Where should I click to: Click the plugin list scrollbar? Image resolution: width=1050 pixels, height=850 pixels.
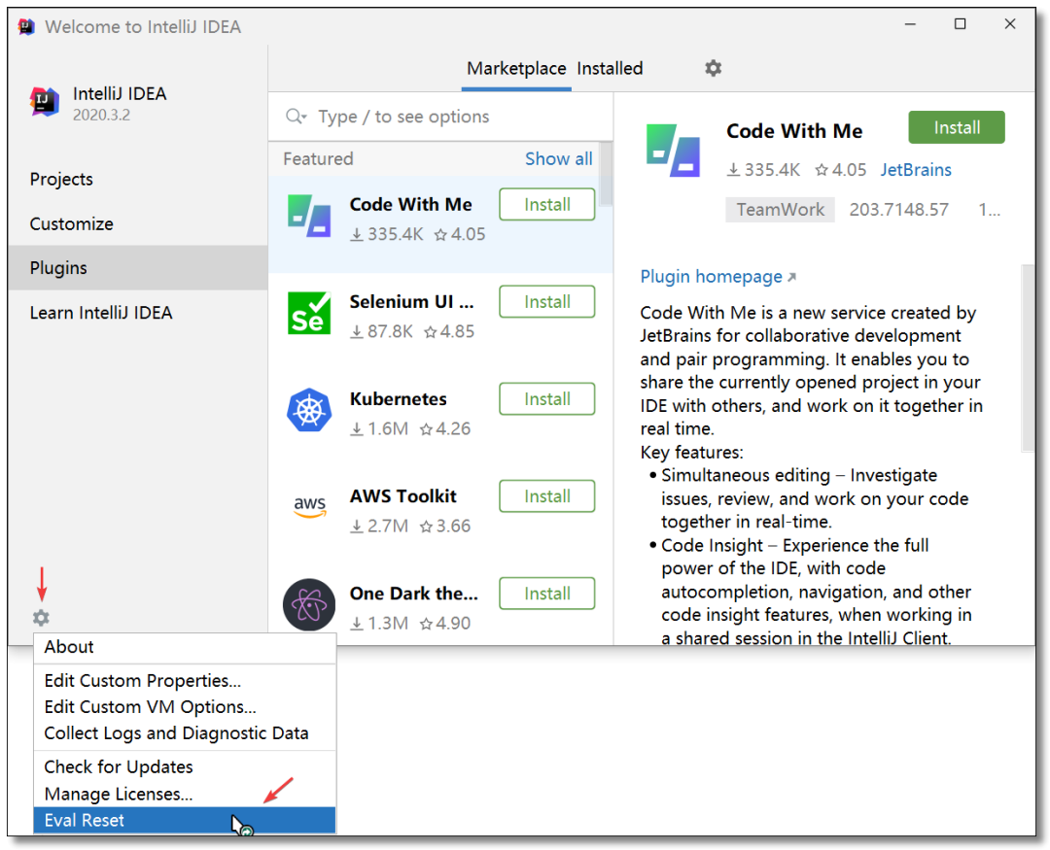coord(606,174)
